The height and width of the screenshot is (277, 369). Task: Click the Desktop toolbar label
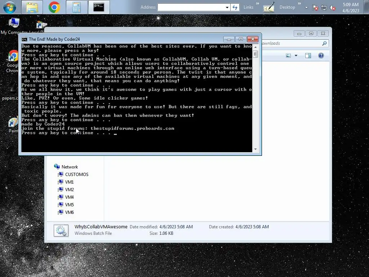(287, 7)
